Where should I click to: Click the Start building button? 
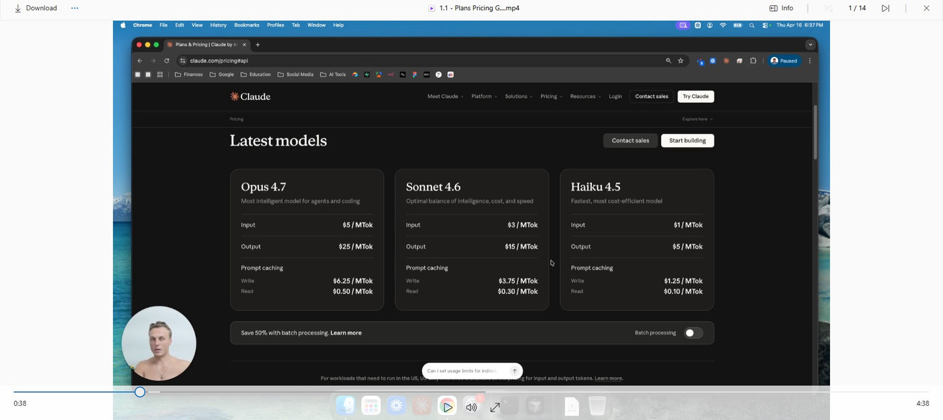coord(687,140)
